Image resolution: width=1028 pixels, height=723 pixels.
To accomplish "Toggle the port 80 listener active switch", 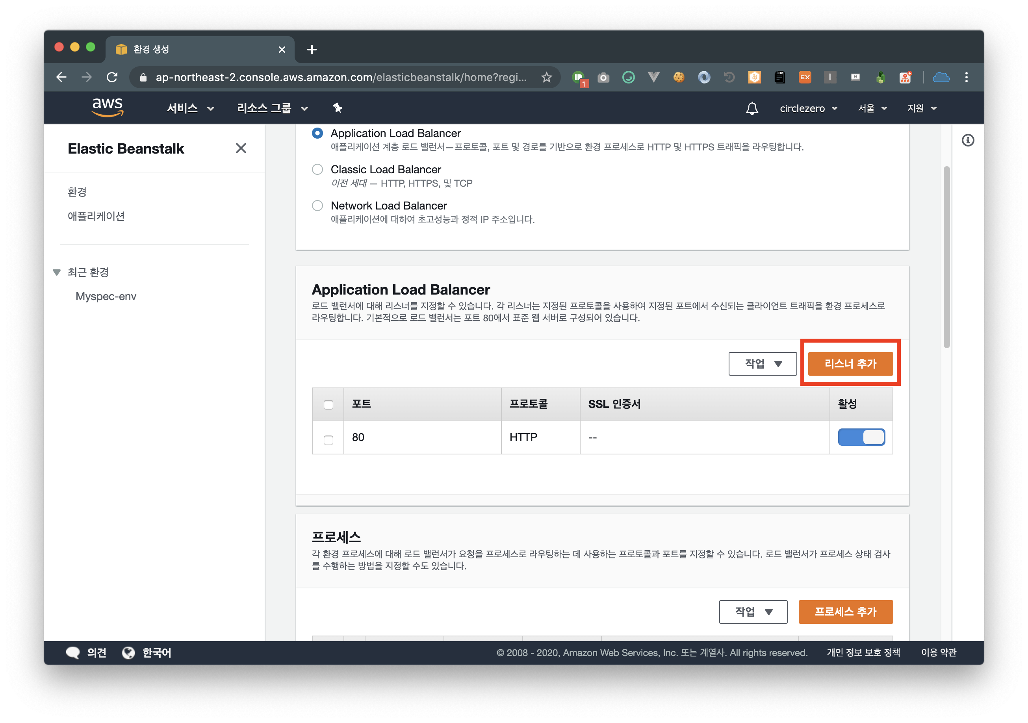I will (861, 438).
